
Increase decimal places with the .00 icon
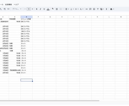click(x=4, y=9)
